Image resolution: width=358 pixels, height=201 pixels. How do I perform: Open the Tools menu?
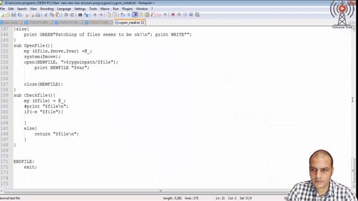tap(93, 9)
